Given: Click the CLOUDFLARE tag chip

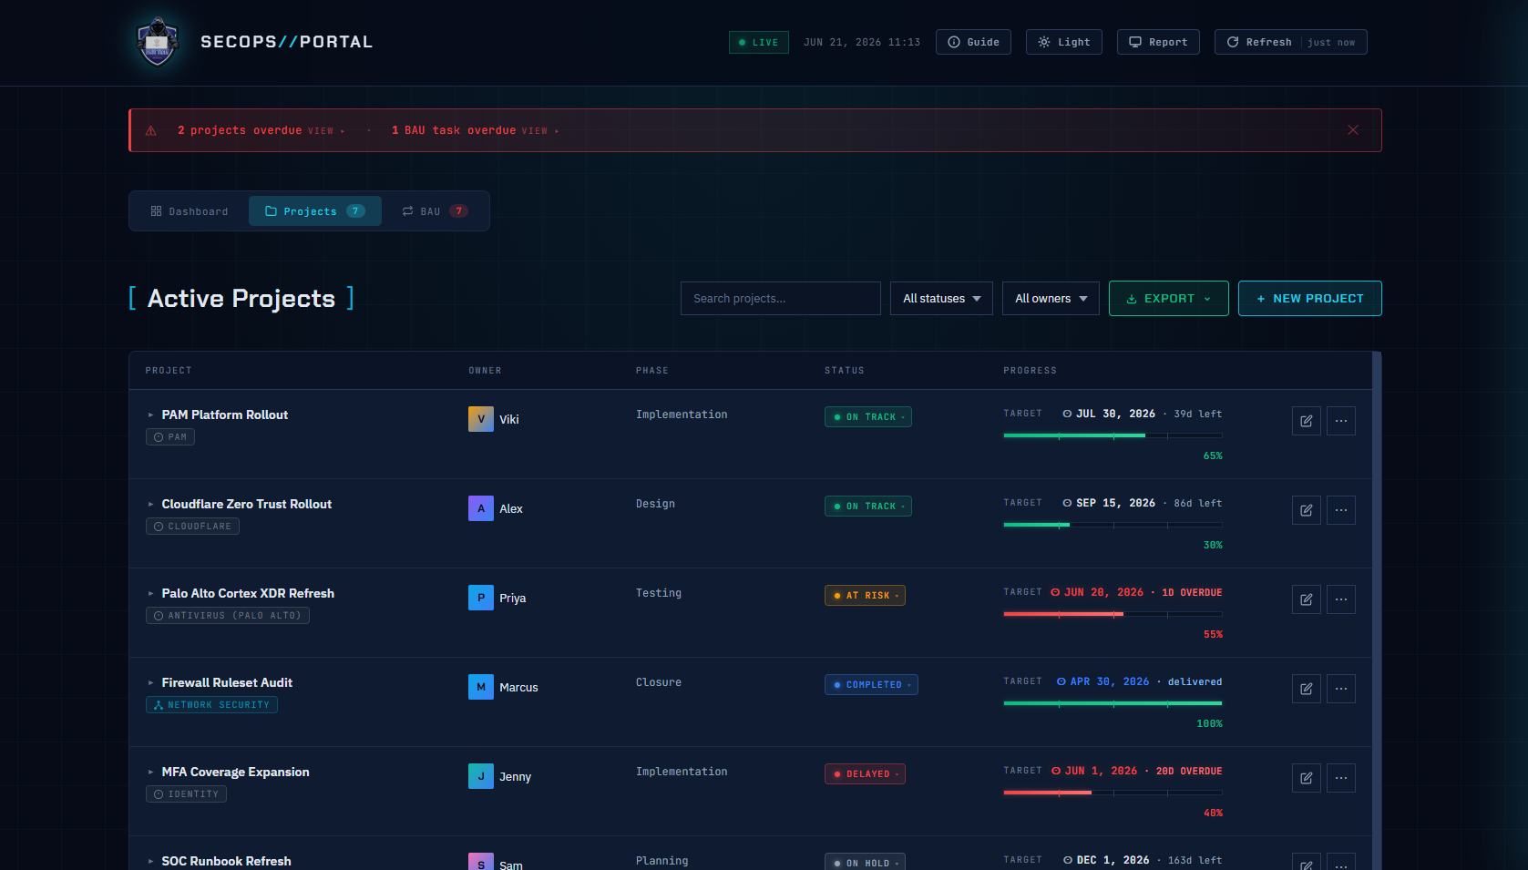Looking at the screenshot, I should pos(192,527).
